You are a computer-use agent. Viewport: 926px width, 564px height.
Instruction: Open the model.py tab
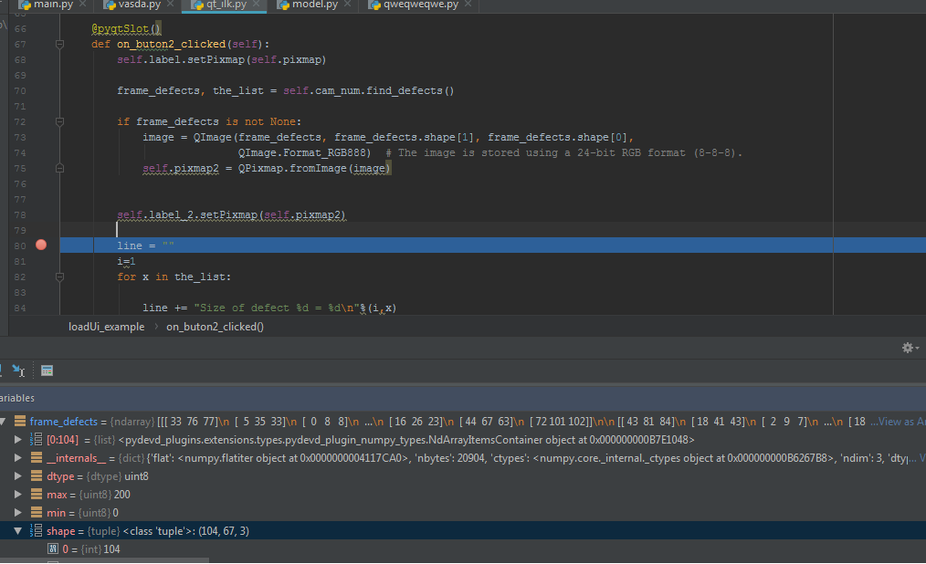(315, 5)
